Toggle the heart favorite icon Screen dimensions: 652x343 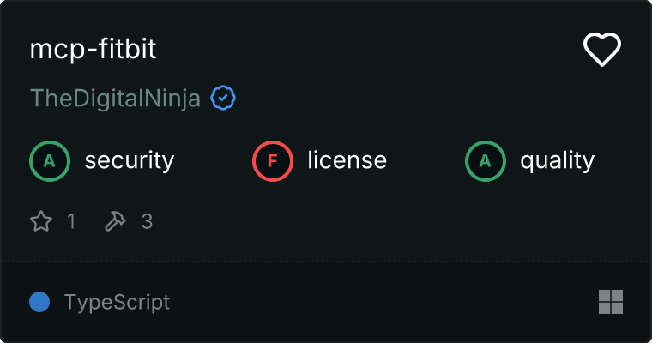coord(601,50)
